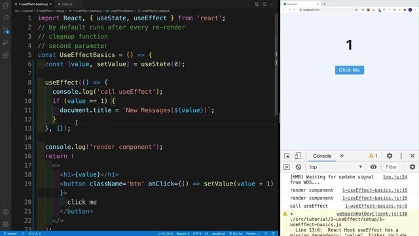Click line number 13 in the editor gutter
This screenshot has height=236, width=419.
point(27,128)
